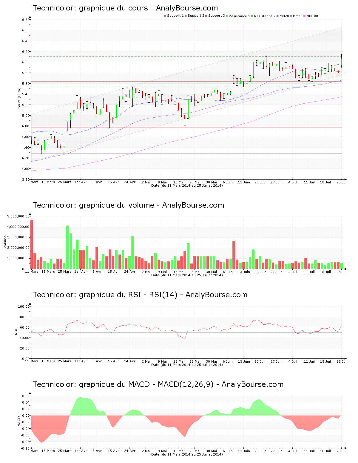This screenshot has height=463, width=358.
Task: Click the Support 1 legend color square
Action: point(165,16)
